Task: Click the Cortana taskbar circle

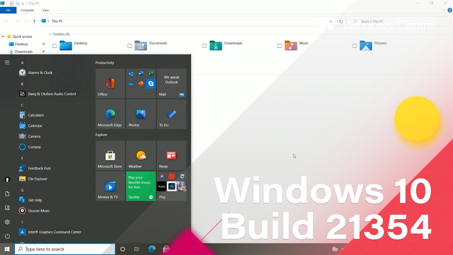Action: click(x=123, y=249)
